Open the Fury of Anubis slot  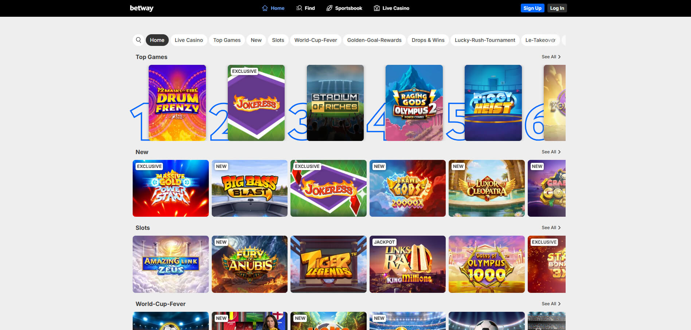(250, 264)
